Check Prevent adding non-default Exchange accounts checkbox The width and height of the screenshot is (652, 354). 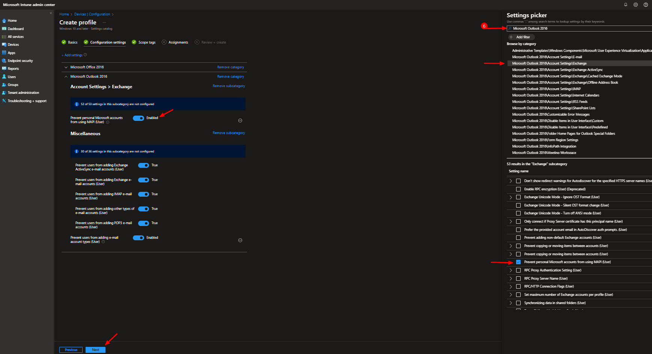coord(518,238)
